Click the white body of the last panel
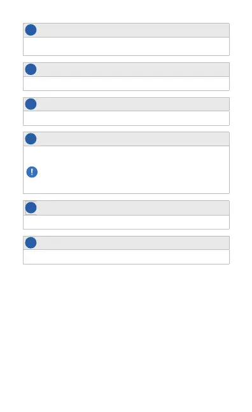This screenshot has height=412, width=252. tap(126, 257)
